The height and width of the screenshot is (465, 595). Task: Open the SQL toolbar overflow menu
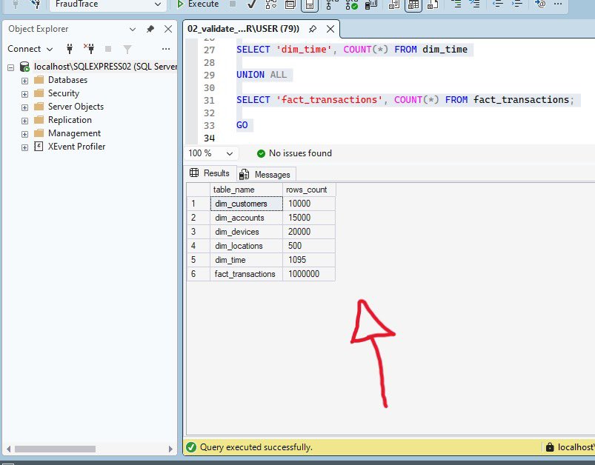[558, 4]
